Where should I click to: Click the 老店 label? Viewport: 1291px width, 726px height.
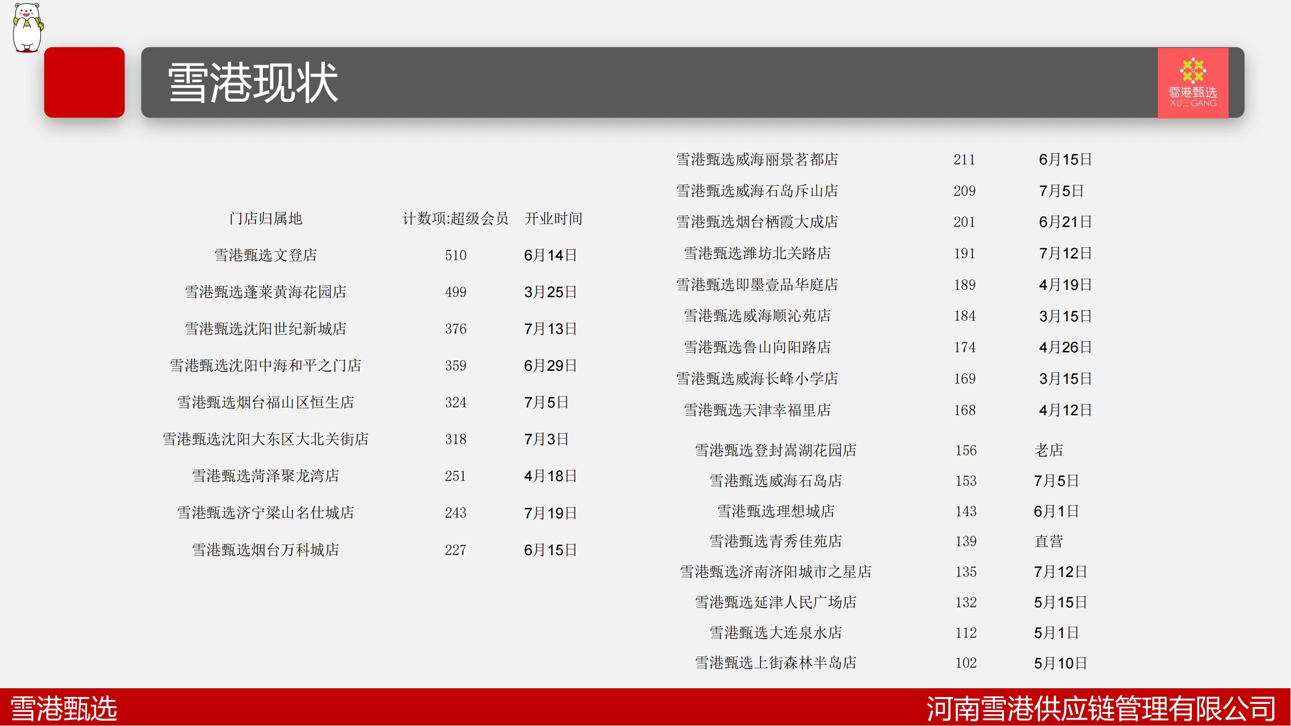1048,450
